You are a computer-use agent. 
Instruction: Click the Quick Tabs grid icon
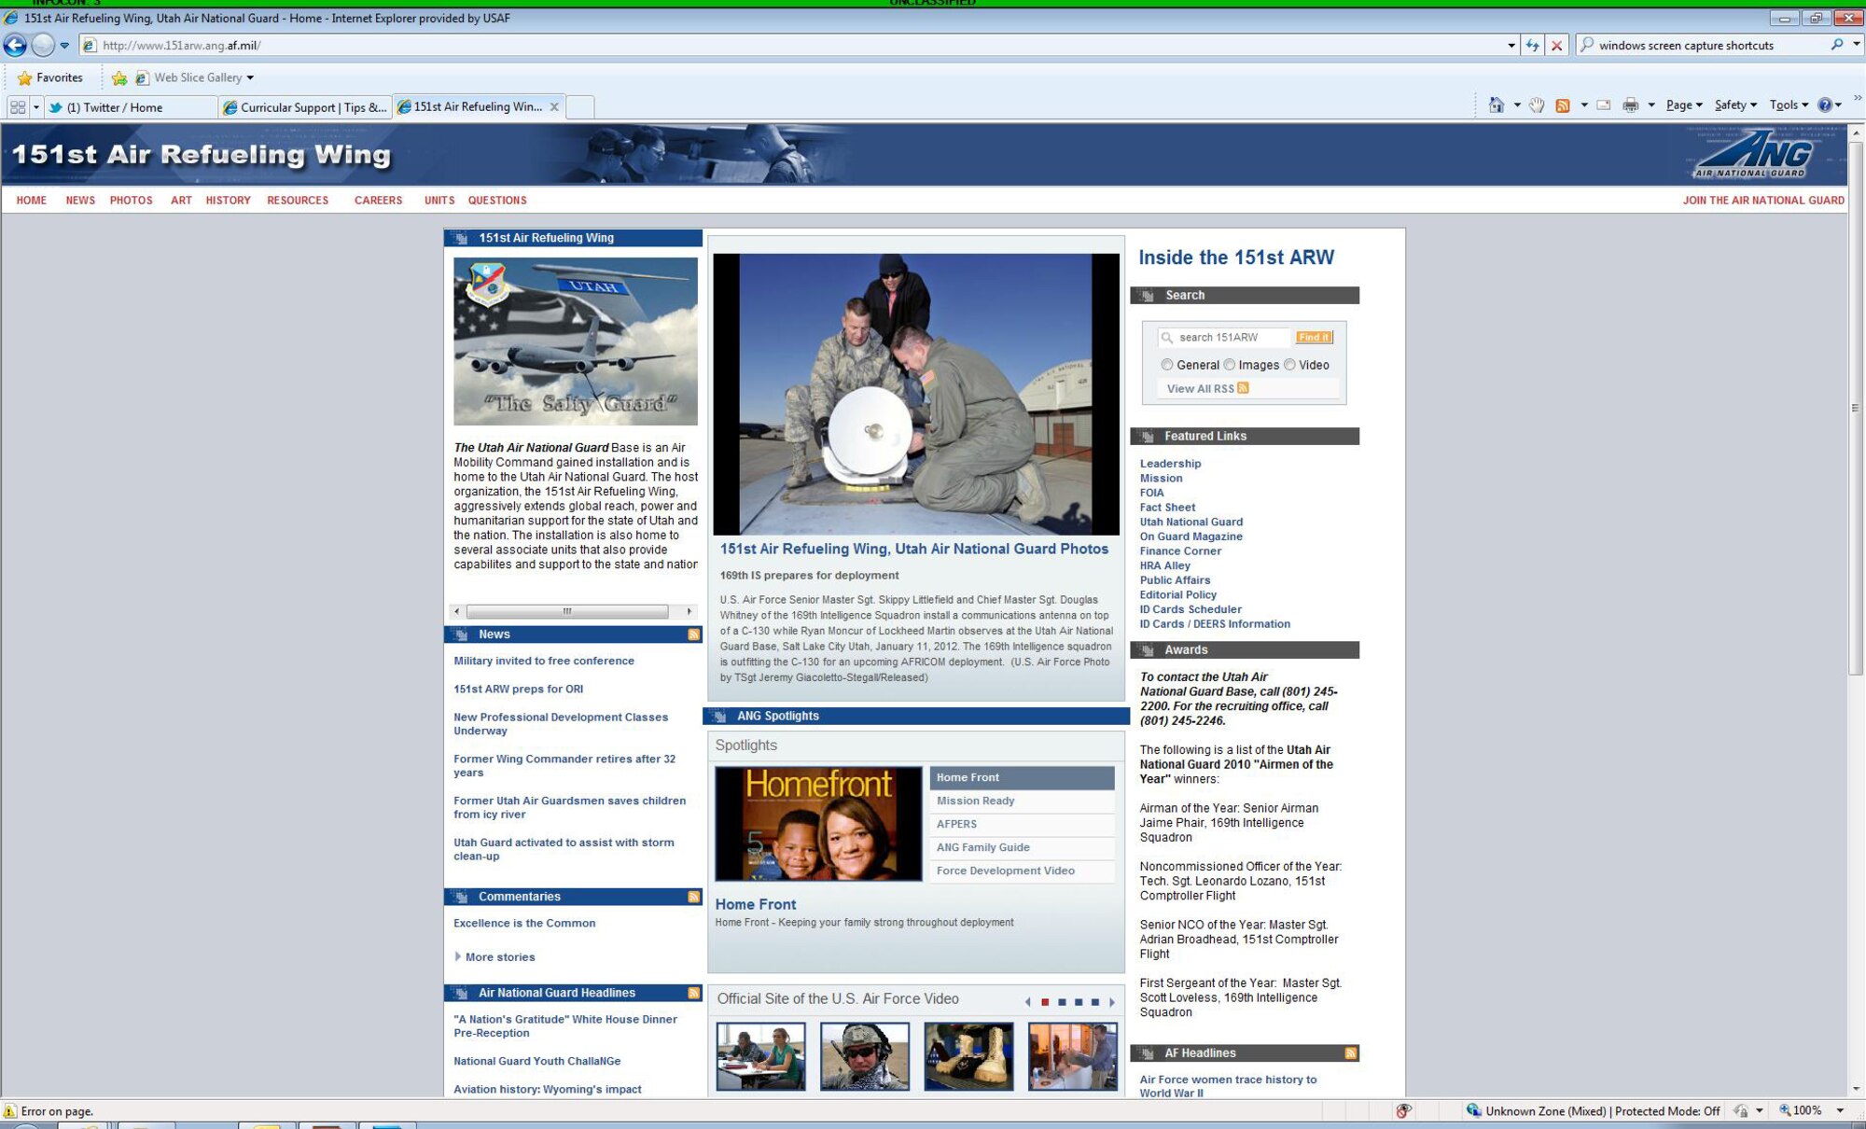[18, 107]
